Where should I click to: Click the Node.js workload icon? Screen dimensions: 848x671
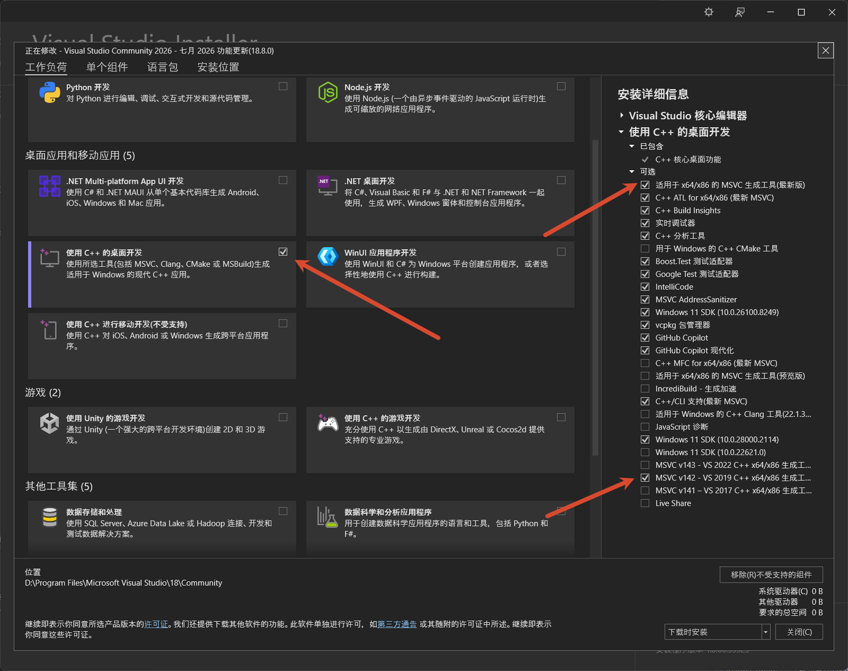click(x=328, y=92)
